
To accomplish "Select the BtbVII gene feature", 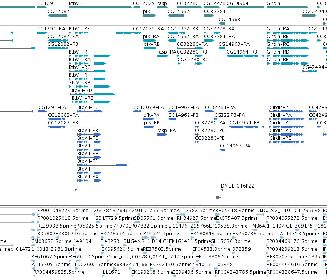I will coord(101,7).
